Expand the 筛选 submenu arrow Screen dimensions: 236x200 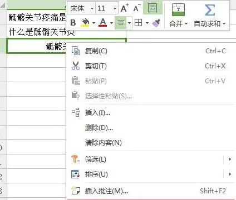(230, 159)
